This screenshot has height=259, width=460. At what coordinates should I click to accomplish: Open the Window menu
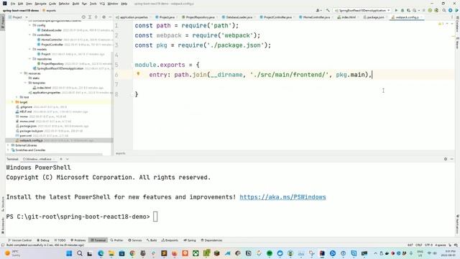(113, 4)
